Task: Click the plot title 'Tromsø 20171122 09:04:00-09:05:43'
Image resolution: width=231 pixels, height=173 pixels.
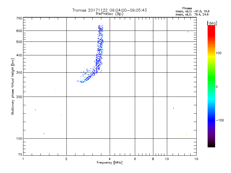Action: (109, 10)
